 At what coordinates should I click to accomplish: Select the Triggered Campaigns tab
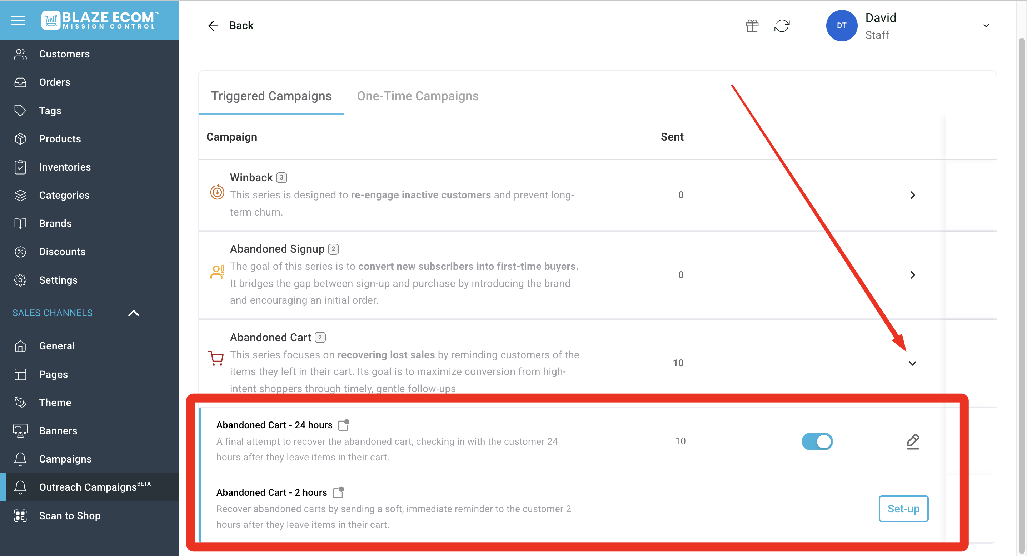(x=271, y=96)
